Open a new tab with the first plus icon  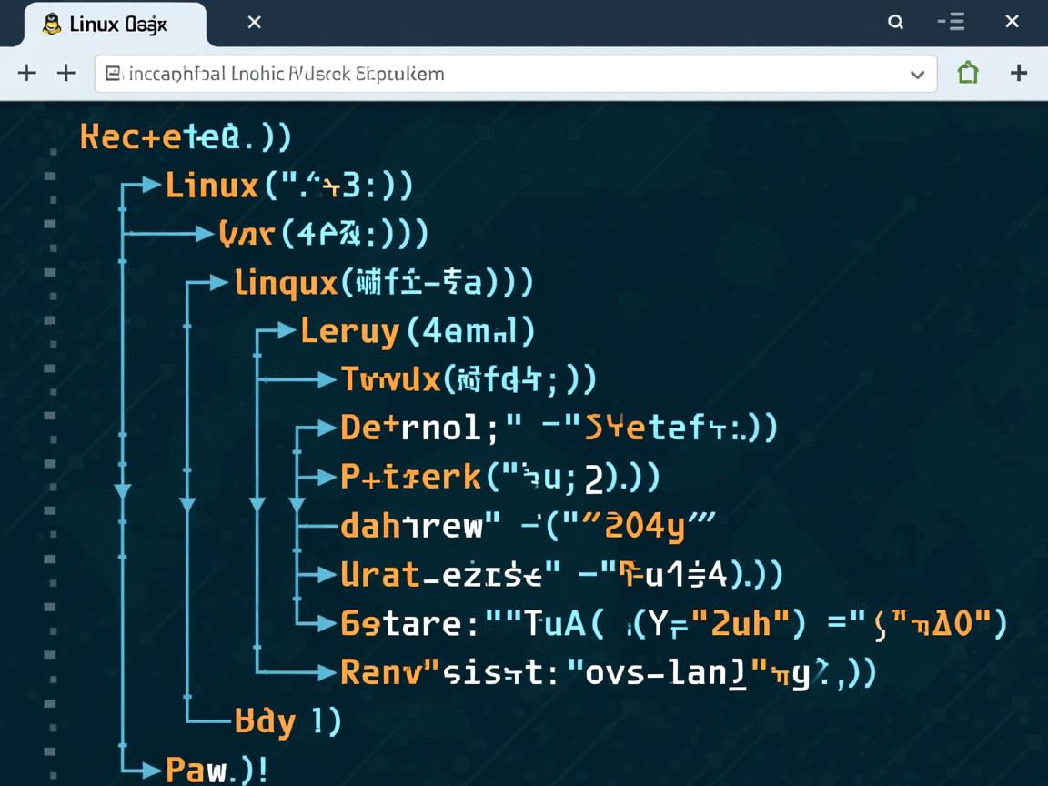tap(26, 73)
